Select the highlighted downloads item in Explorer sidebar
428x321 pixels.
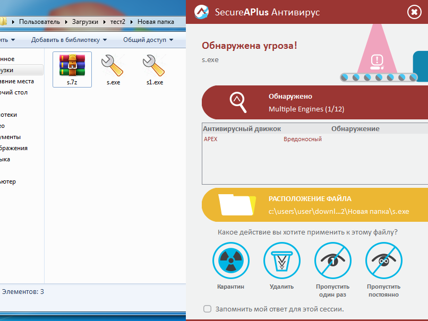[x=21, y=70]
